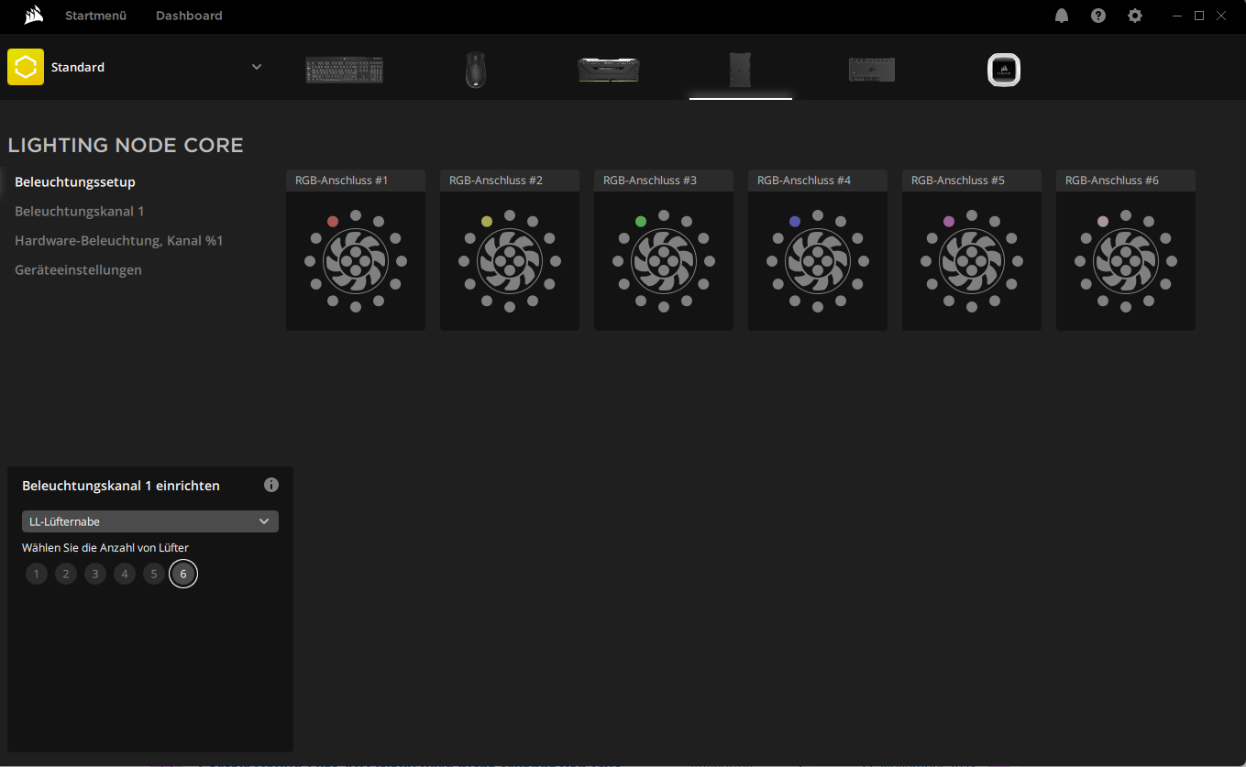Click the fan graphic under RGB-Anschluss #4
This screenshot has width=1246, height=767.
click(818, 261)
